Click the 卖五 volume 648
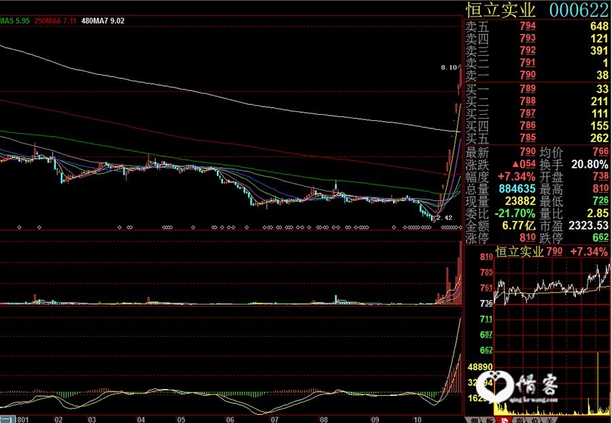This screenshot has width=612, height=423. coord(600,26)
